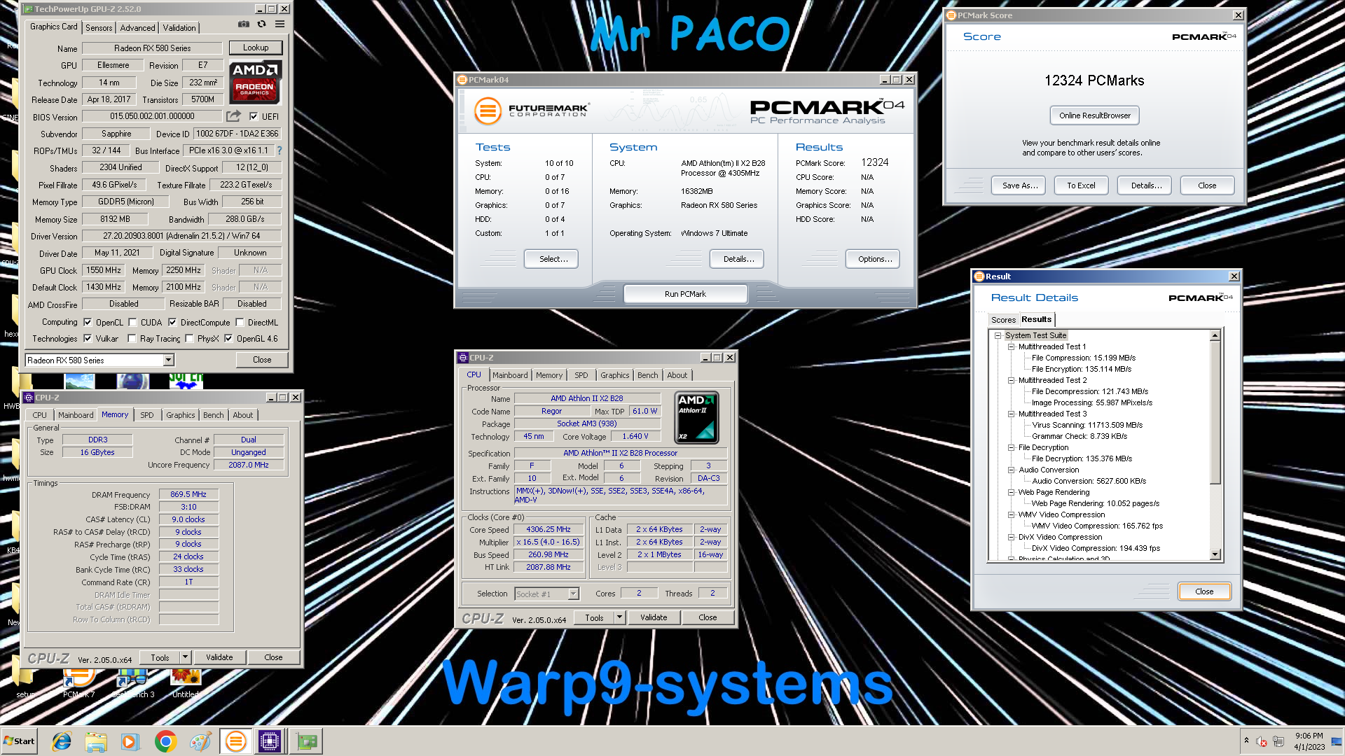The image size is (1345, 756).
Task: Toggle the DirectCompute checkbox
Action: pyautogui.click(x=172, y=323)
